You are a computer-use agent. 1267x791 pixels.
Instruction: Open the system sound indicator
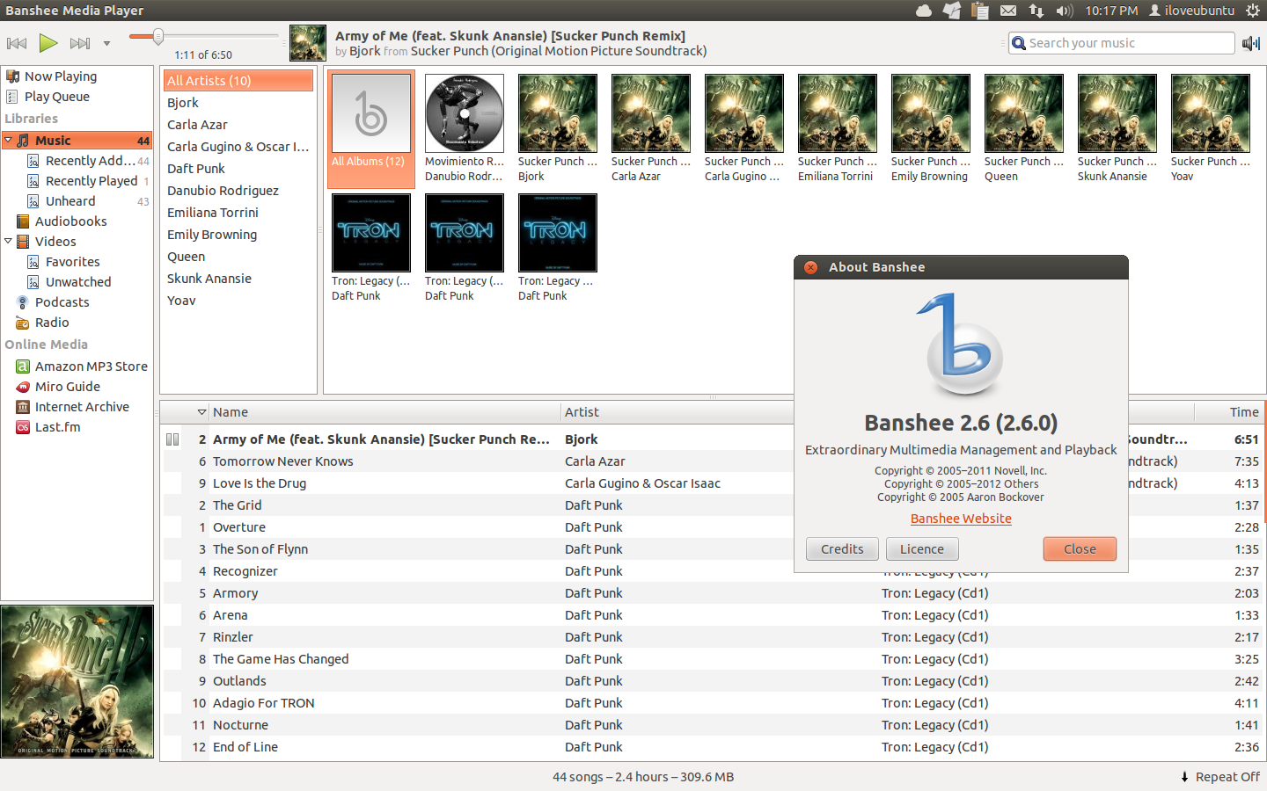1065,11
